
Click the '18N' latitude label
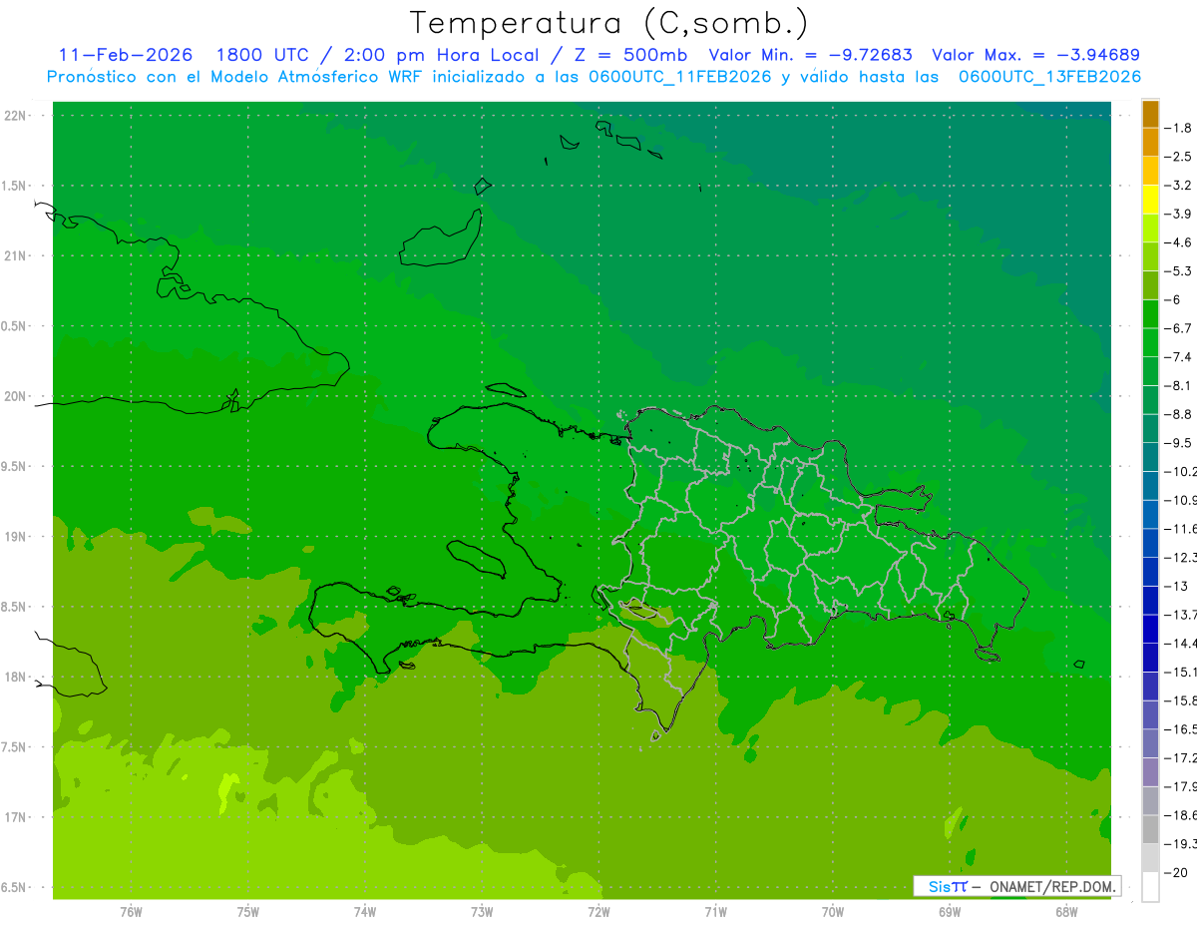pyautogui.click(x=16, y=677)
